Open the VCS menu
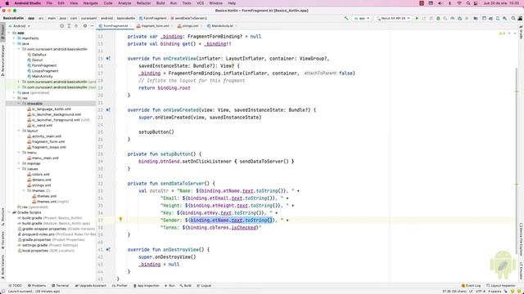This screenshot has height=294, width=524. point(200,3)
